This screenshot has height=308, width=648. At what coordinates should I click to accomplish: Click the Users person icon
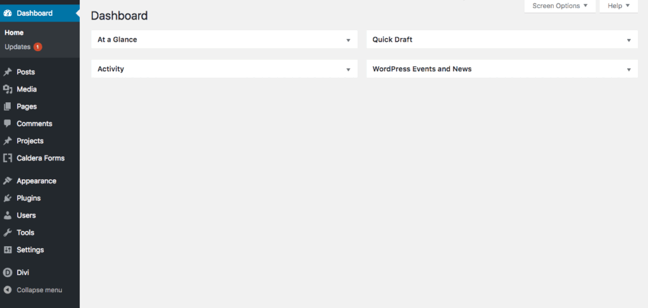[8, 215]
